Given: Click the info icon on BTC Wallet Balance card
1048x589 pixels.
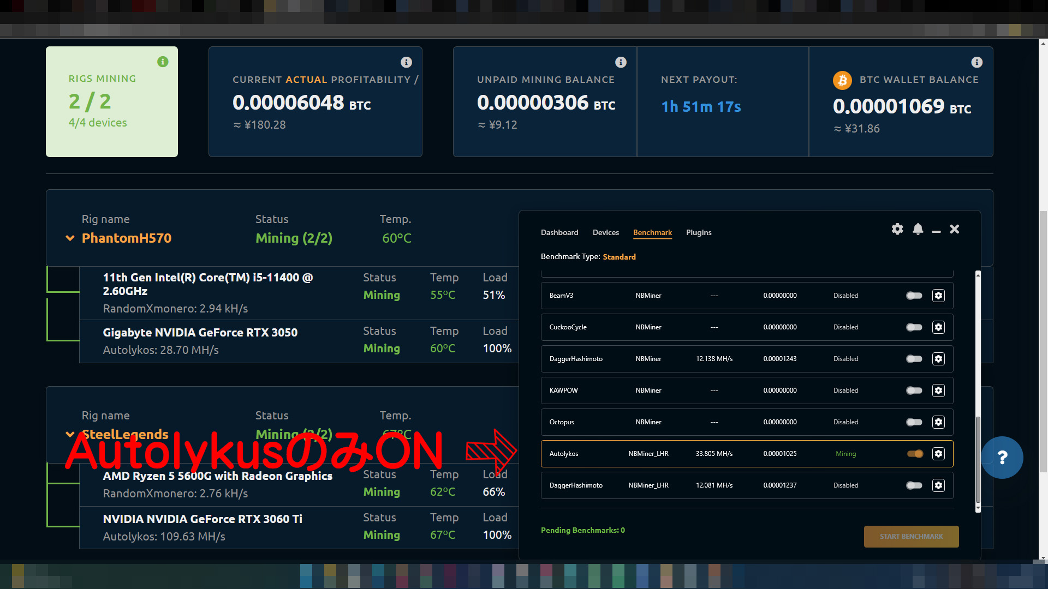Looking at the screenshot, I should (x=977, y=62).
